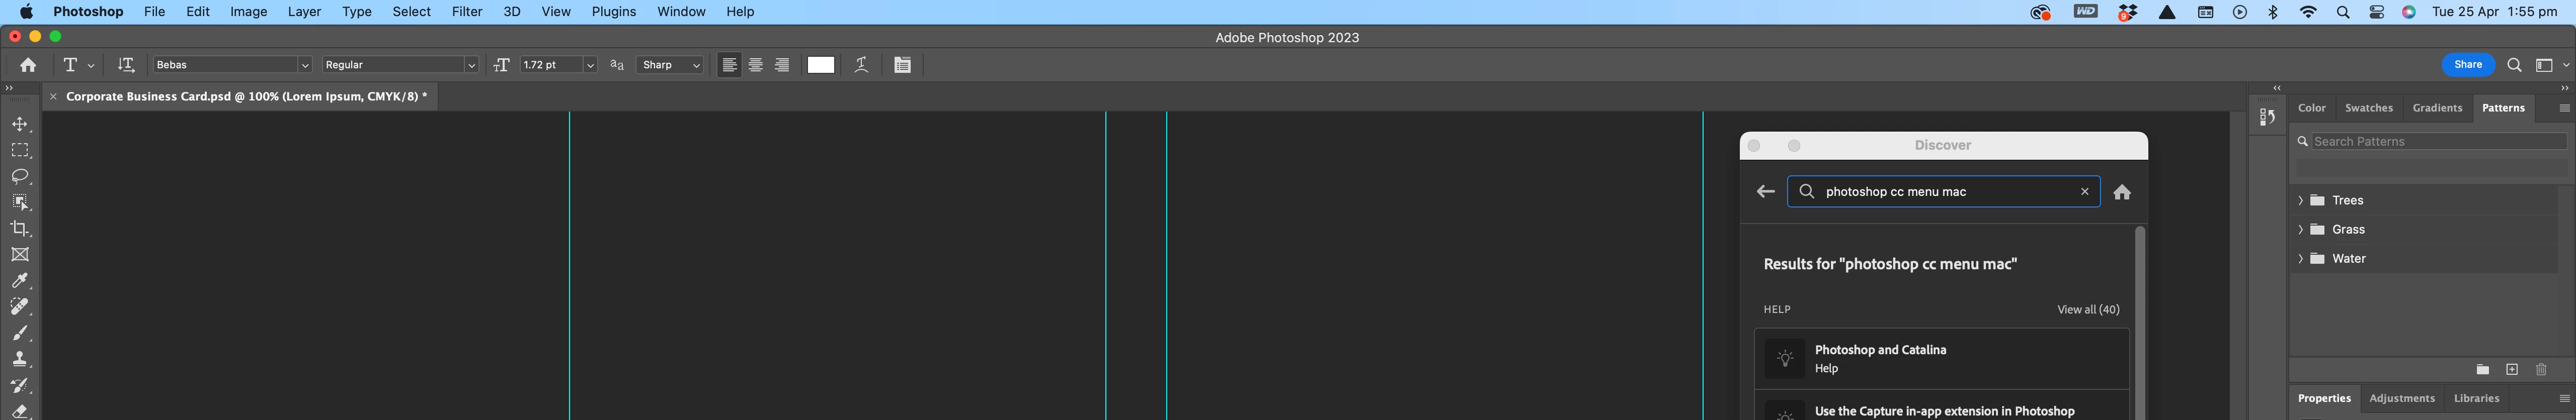This screenshot has height=420, width=2576.
Task: Expand the Trees pattern folder
Action: (2301, 200)
